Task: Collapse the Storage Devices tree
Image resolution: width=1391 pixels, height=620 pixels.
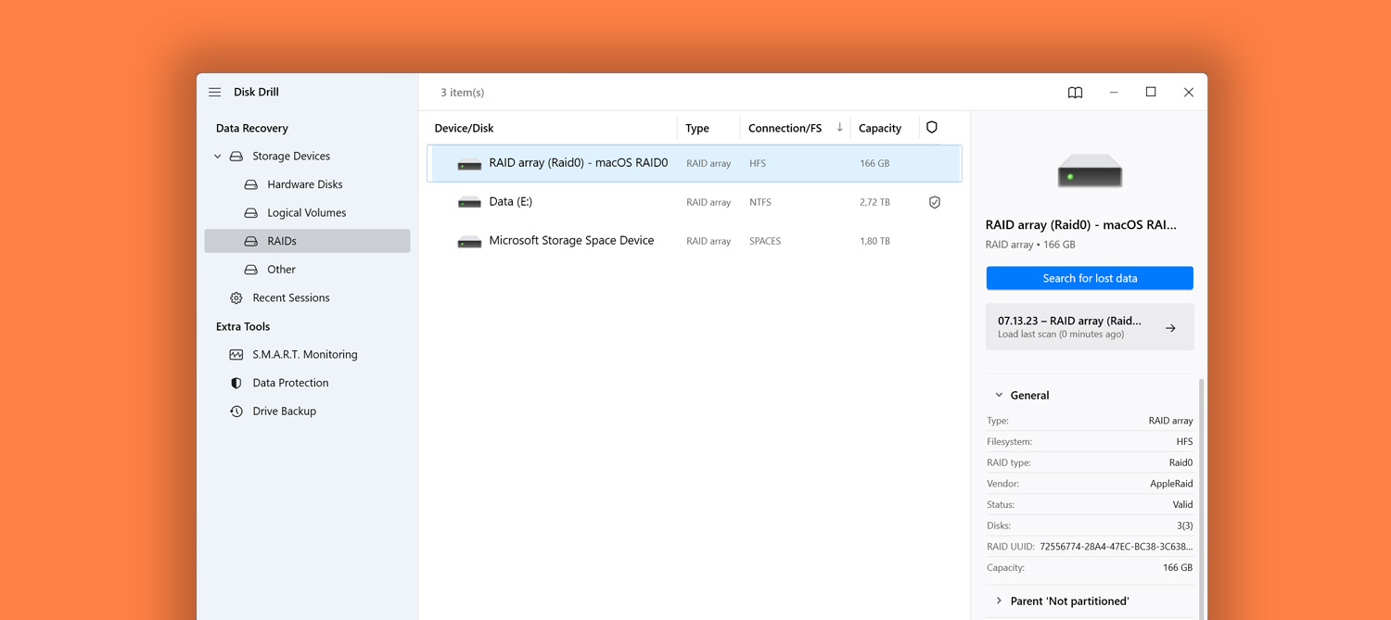Action: coord(218,156)
